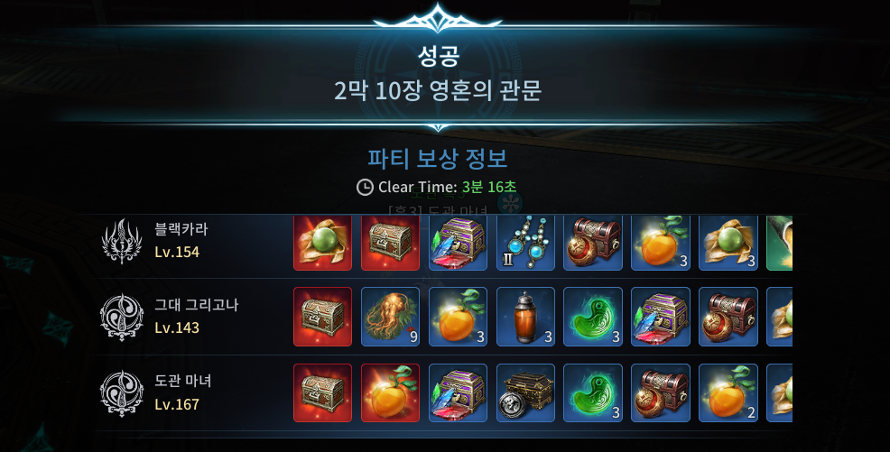
Task: Click the player name 도관 마녀
Action: pyautogui.click(x=182, y=381)
